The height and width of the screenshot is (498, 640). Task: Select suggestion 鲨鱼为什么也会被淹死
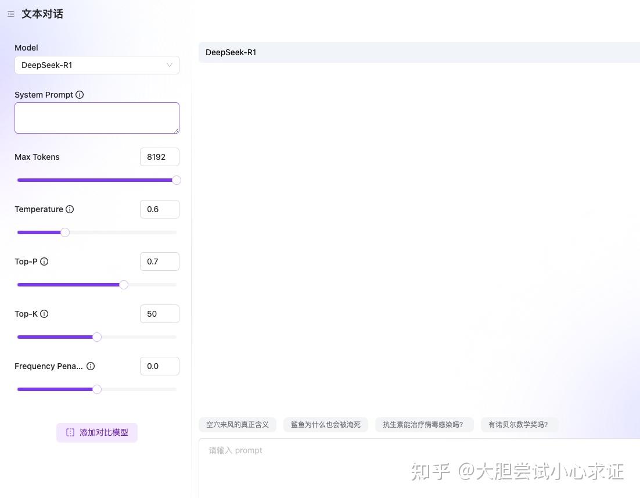point(326,424)
